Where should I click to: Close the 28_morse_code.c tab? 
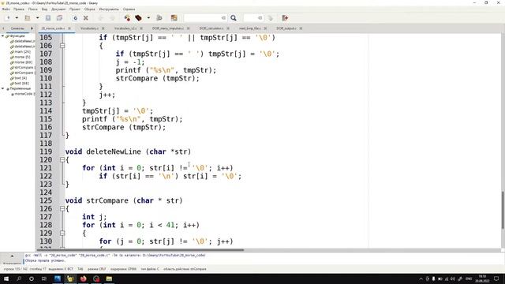[69, 28]
